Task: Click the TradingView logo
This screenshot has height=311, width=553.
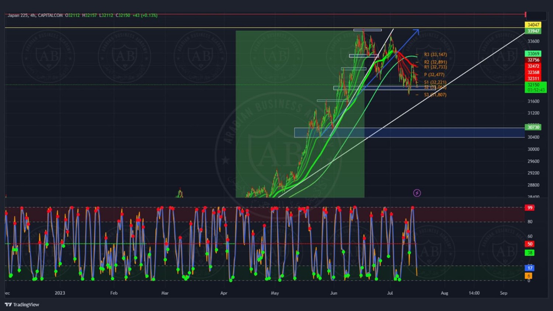Action: pos(22,304)
